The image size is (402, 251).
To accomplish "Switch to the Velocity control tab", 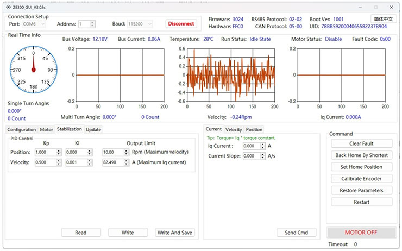I will pos(234,130).
